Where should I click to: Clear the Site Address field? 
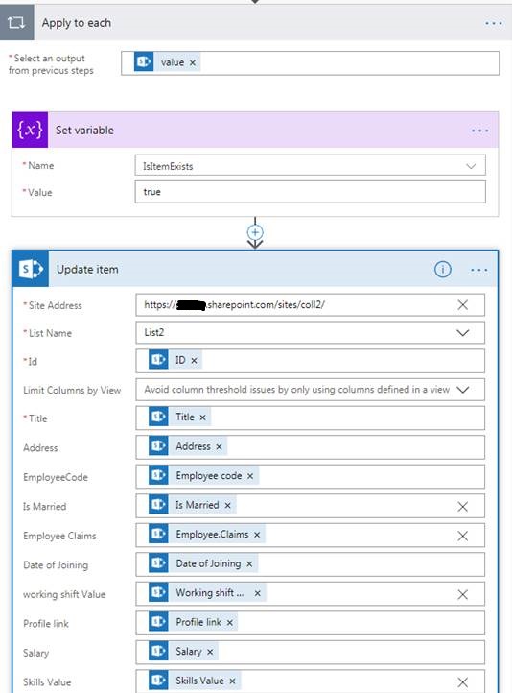[462, 305]
